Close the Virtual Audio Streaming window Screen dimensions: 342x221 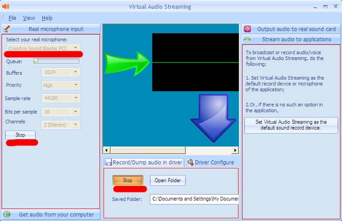(336, 7)
